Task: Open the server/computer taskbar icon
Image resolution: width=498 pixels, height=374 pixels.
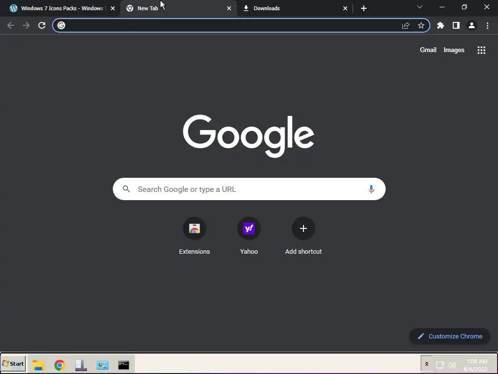Action: 81,365
